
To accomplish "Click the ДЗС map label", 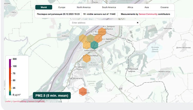I will (121, 89).
